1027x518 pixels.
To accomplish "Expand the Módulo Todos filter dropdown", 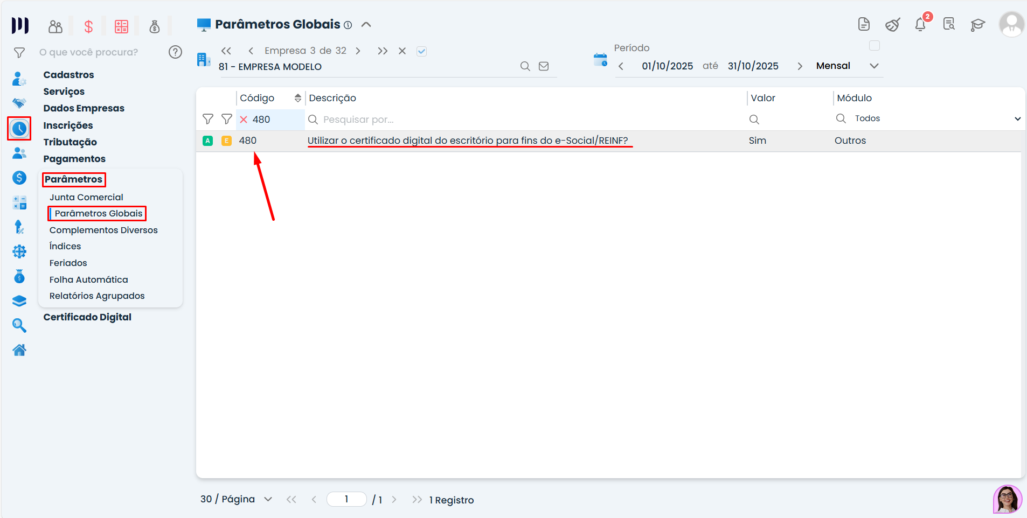I will (x=1017, y=119).
